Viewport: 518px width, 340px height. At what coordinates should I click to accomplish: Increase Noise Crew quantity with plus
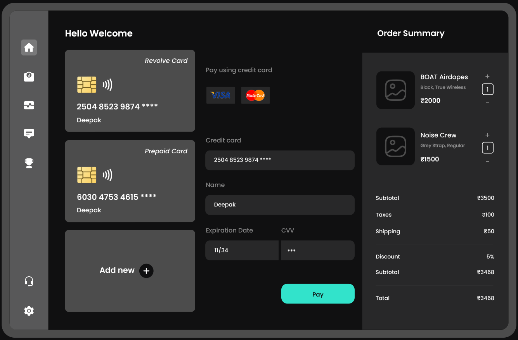[487, 135]
